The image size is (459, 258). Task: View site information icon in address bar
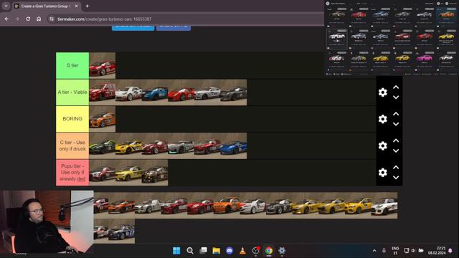click(x=52, y=19)
